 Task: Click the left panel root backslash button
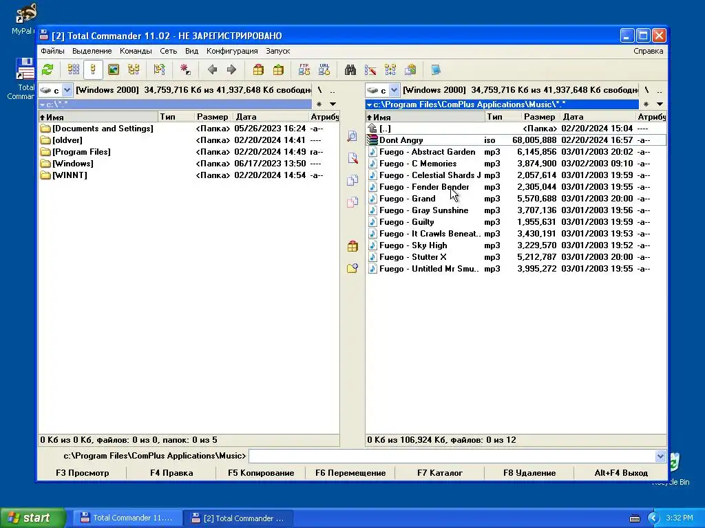click(x=319, y=90)
